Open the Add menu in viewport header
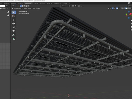Viewport: 132px width, 99px height. click(34, 9)
